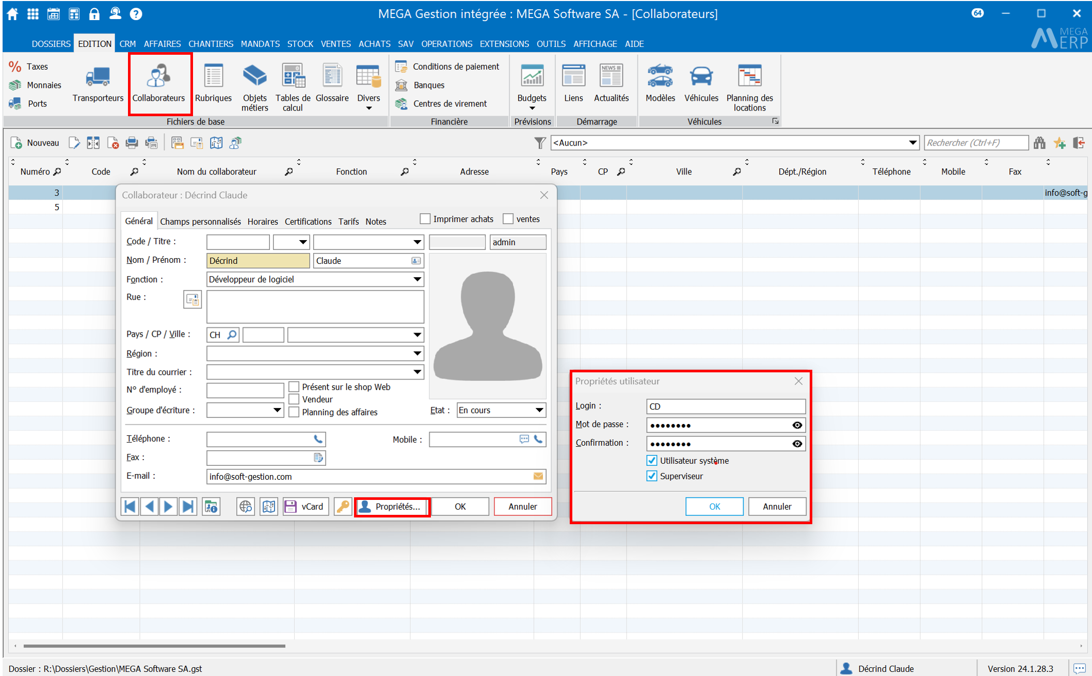Viewport: 1092px width, 676px height.
Task: Enable Présent sur le shop Web
Action: 294,387
